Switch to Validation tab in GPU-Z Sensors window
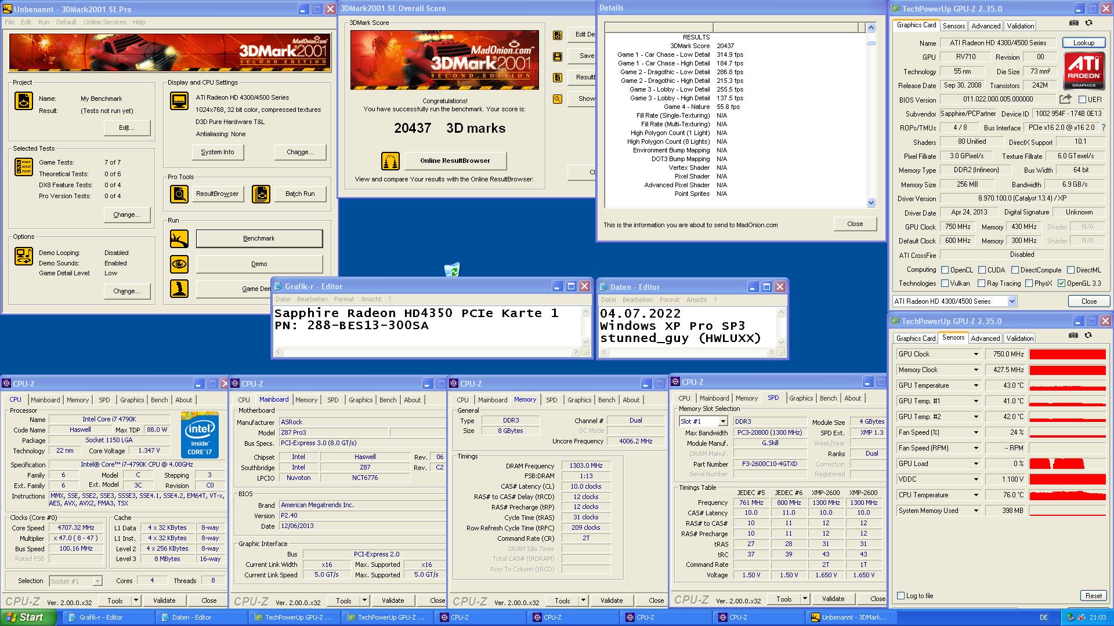Viewport: 1114px width, 626px height. click(1019, 339)
